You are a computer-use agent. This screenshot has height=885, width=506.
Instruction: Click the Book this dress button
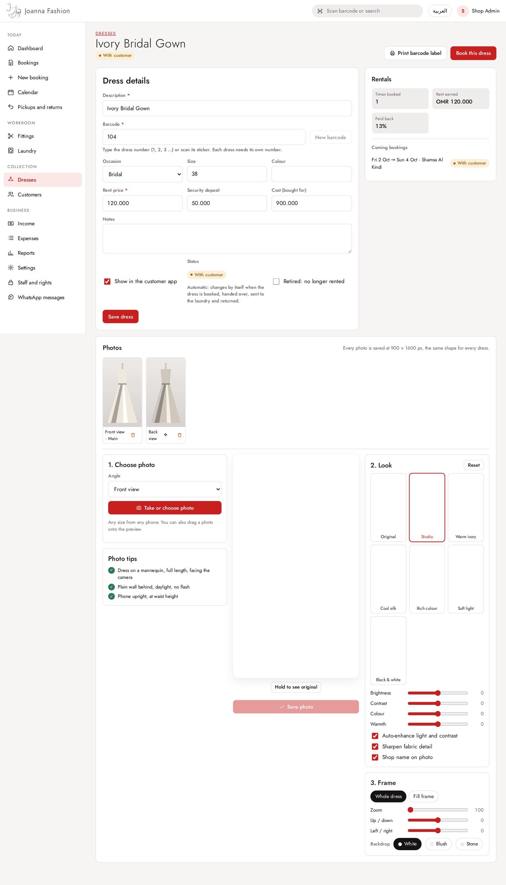473,53
